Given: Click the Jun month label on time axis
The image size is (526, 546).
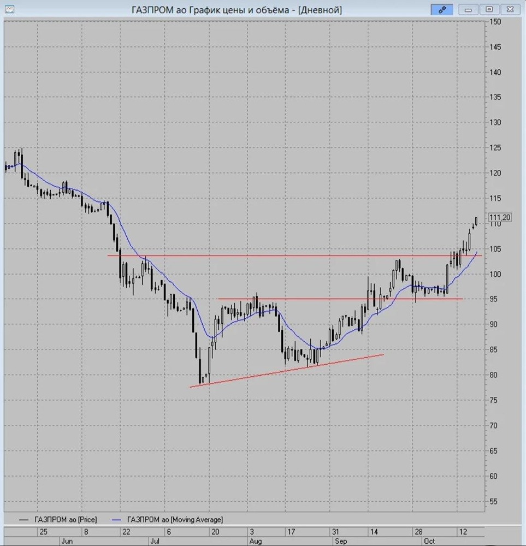Looking at the screenshot, I should [x=67, y=542].
